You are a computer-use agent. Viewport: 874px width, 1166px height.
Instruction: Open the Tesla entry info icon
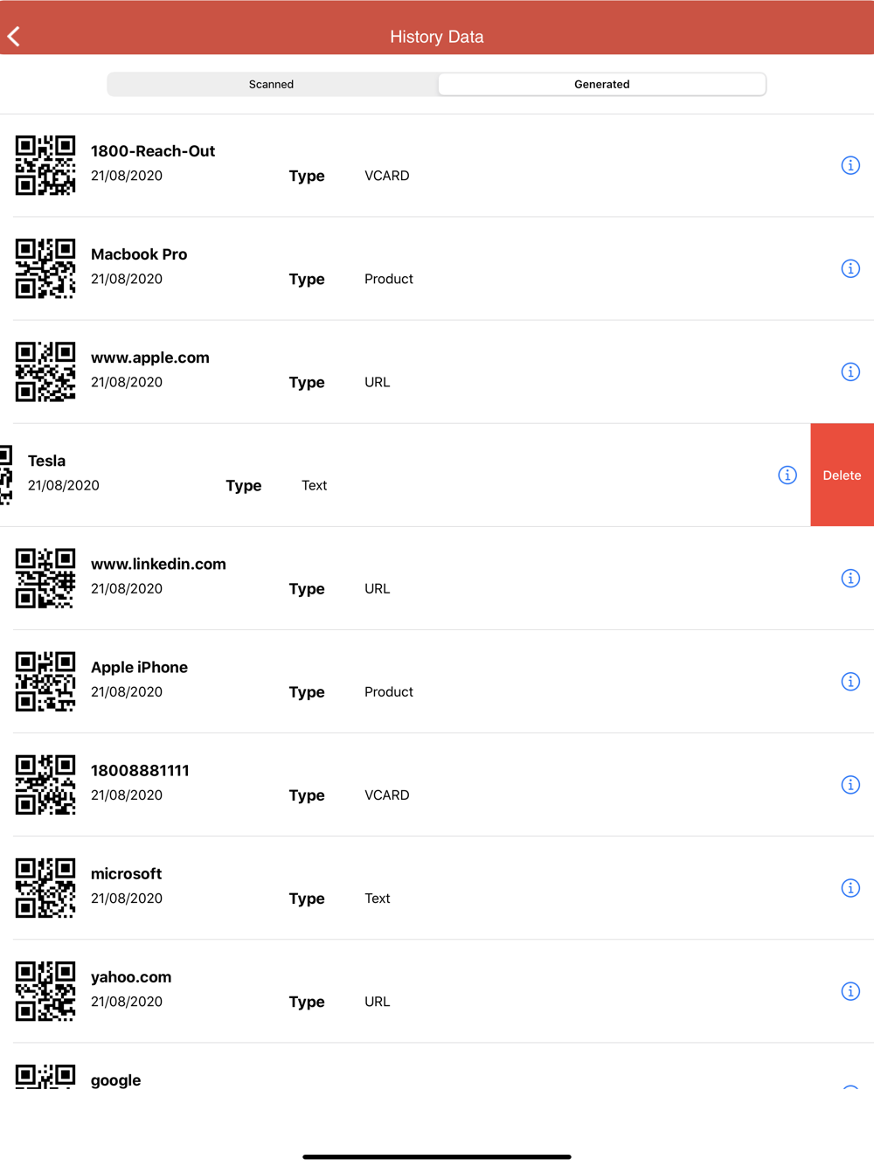pyautogui.click(x=787, y=475)
